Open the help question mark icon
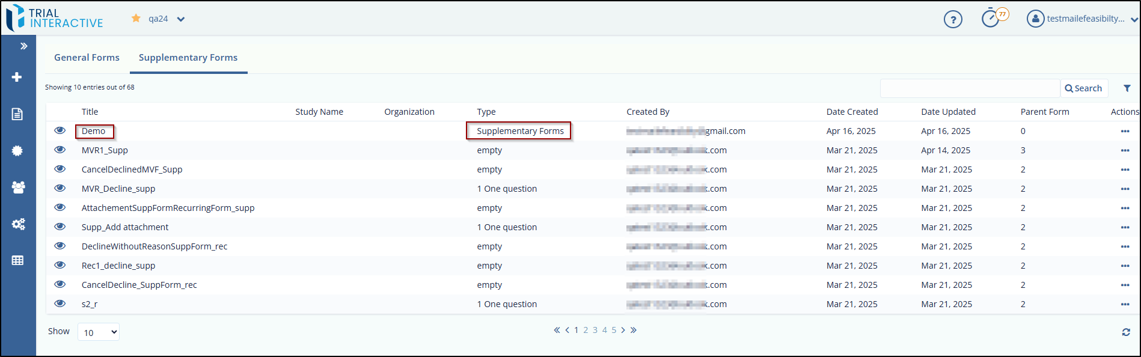The image size is (1141, 357). tap(953, 20)
